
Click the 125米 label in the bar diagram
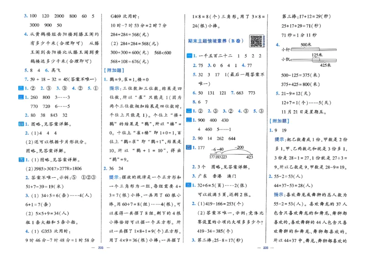[x=317, y=55]
